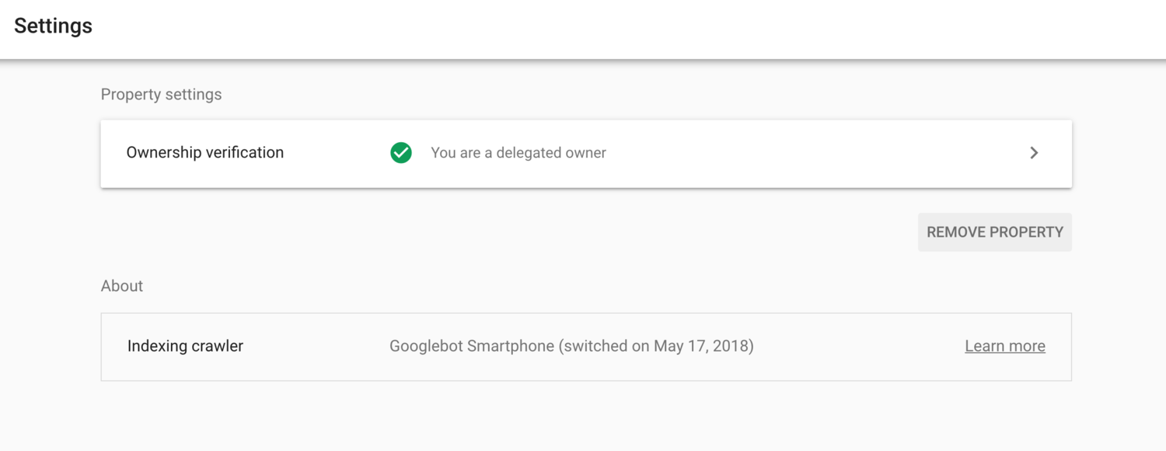Screen dimensions: 1166x451
Task: Select the verified ownership status indicator
Action: click(x=400, y=153)
